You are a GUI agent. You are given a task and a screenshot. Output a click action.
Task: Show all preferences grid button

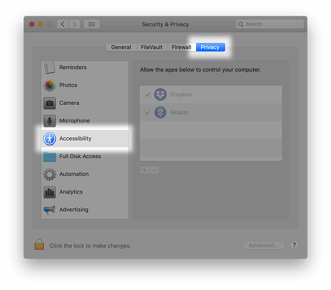(91, 24)
